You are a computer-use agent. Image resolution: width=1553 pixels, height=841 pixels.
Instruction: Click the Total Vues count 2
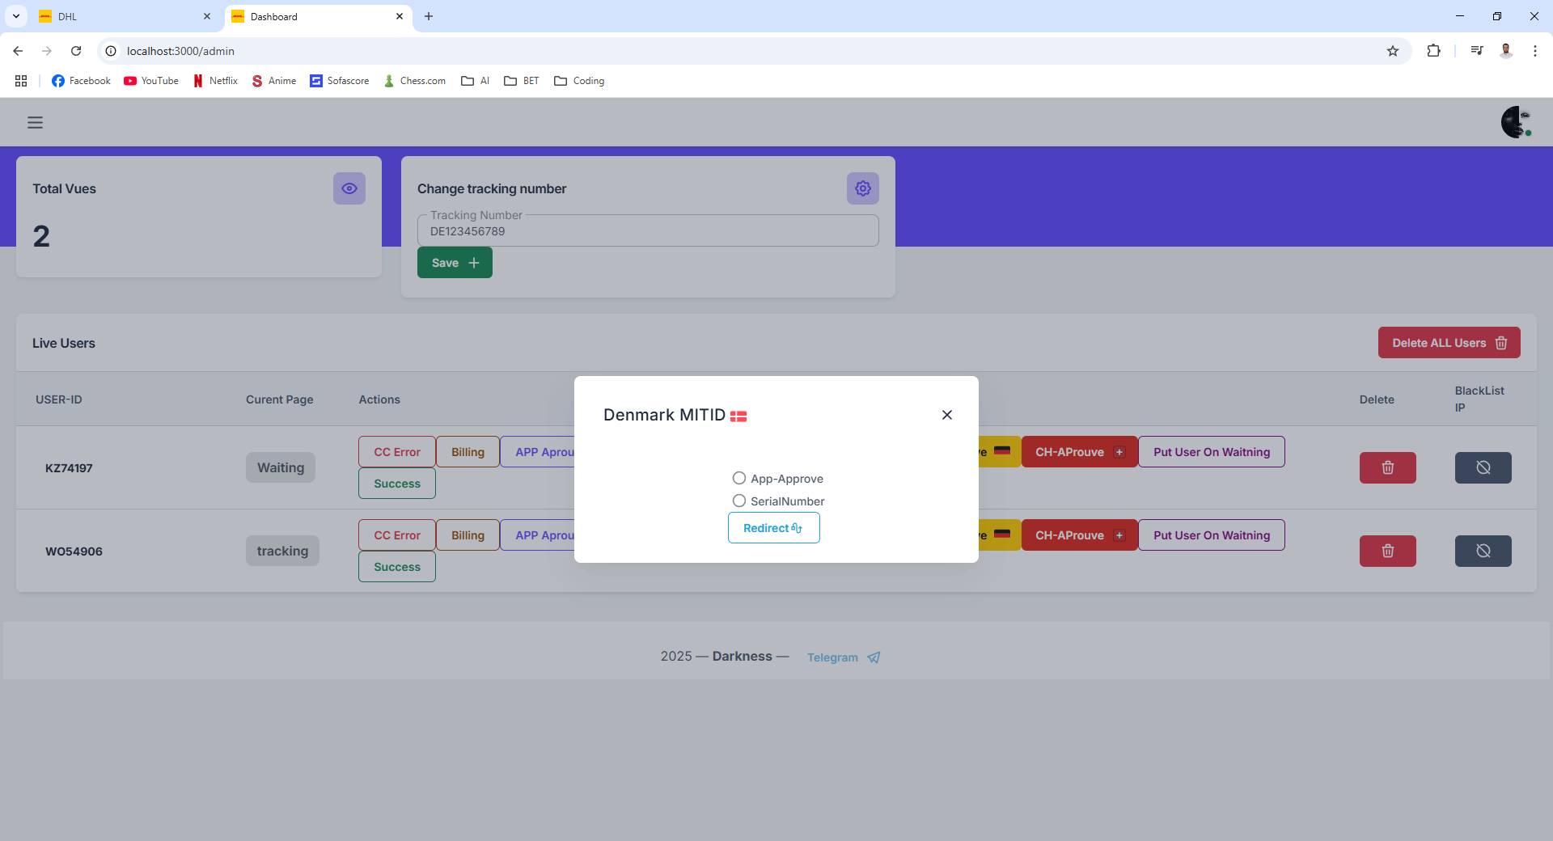coord(41,236)
